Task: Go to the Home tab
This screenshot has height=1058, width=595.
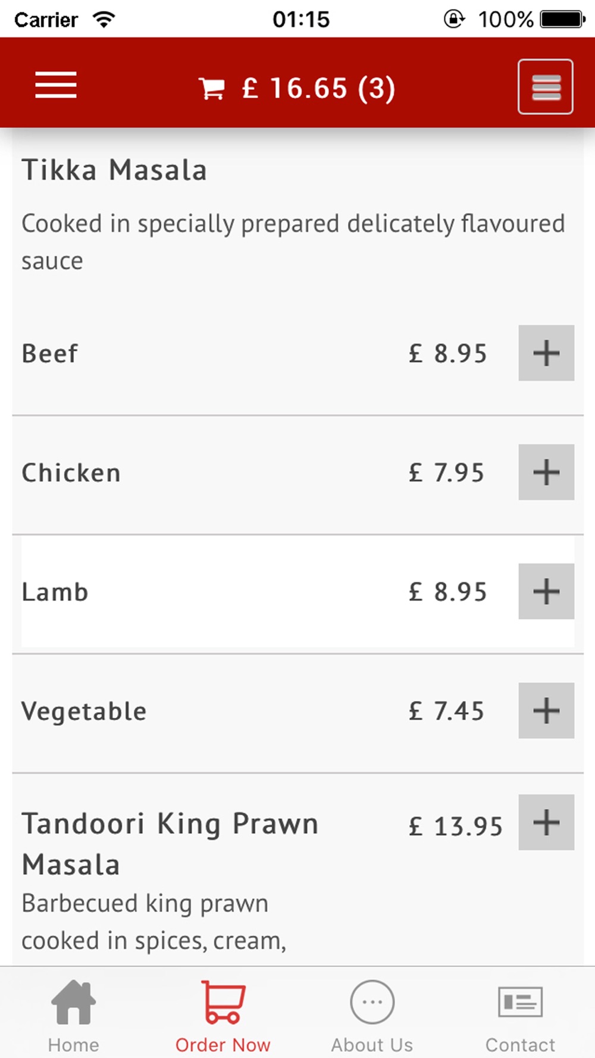Action: point(74,1016)
